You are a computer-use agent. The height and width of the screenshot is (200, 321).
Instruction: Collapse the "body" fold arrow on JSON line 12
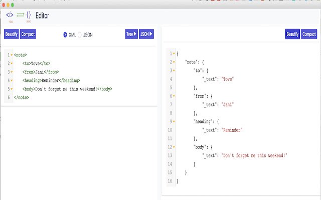(x=174, y=147)
